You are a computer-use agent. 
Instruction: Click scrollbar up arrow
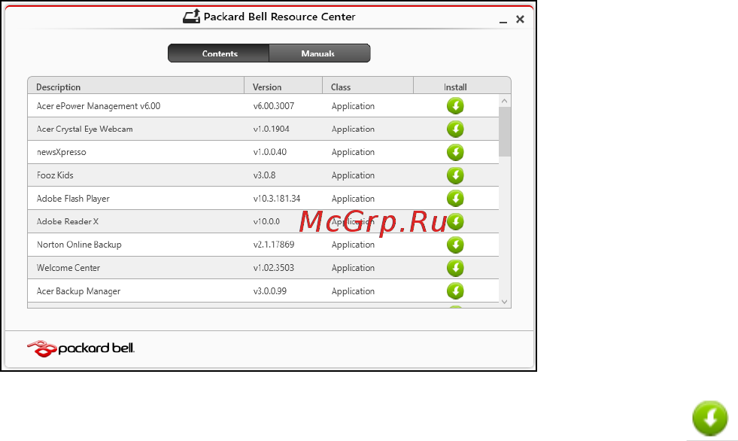pos(505,101)
